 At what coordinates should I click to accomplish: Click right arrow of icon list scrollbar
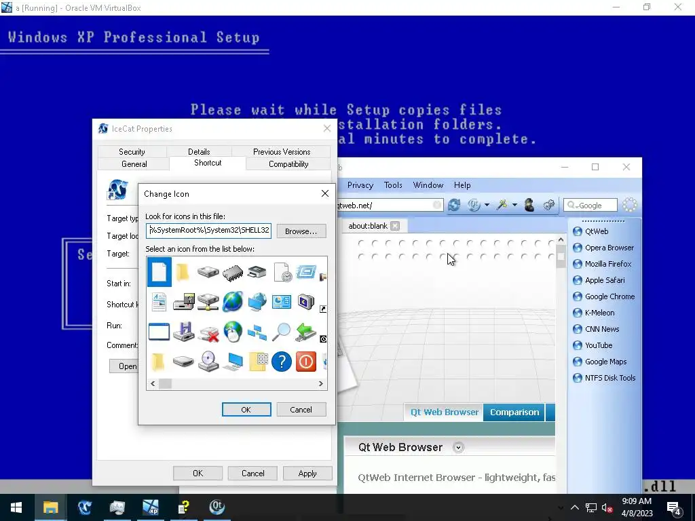(x=321, y=384)
